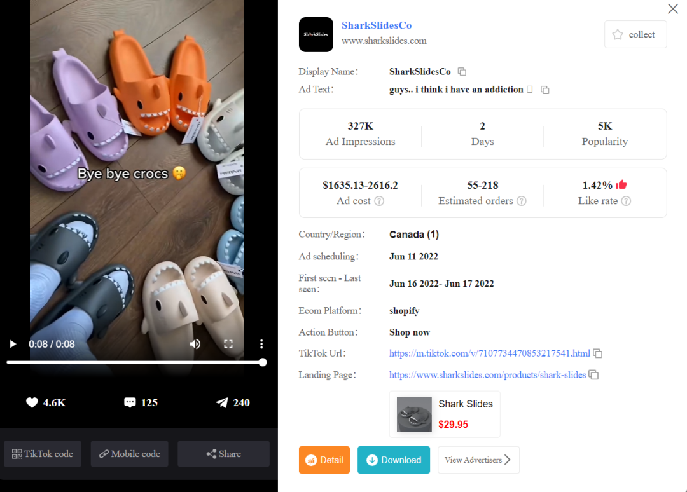This screenshot has height=492, width=687.
Task: Enter fullscreen video mode
Action: (228, 344)
